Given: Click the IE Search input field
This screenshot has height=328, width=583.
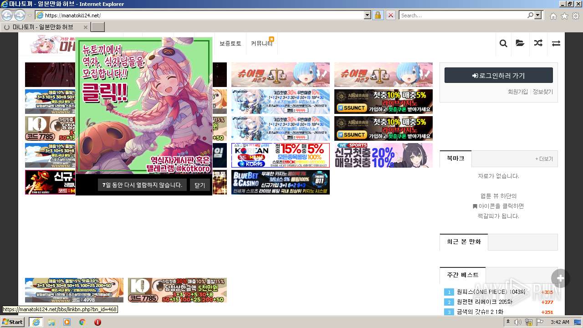Looking at the screenshot, I should (462, 15).
